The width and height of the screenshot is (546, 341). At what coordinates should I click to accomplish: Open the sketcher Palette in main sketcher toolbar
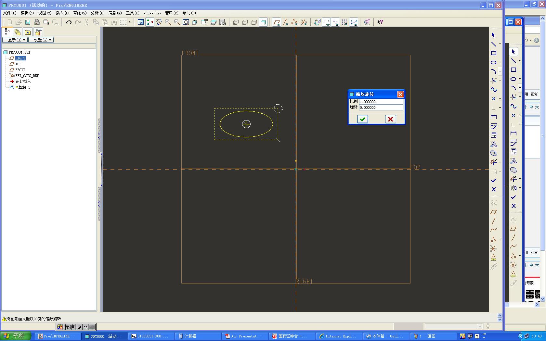(494, 153)
